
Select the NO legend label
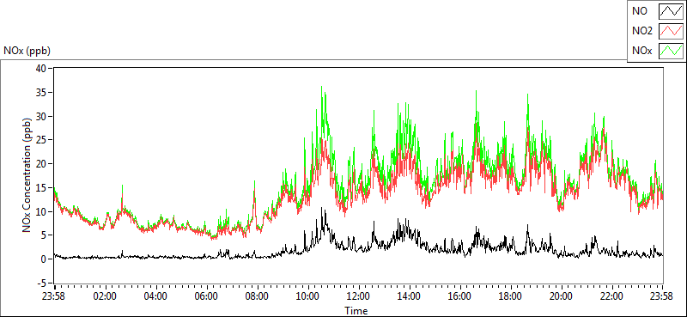pos(640,12)
